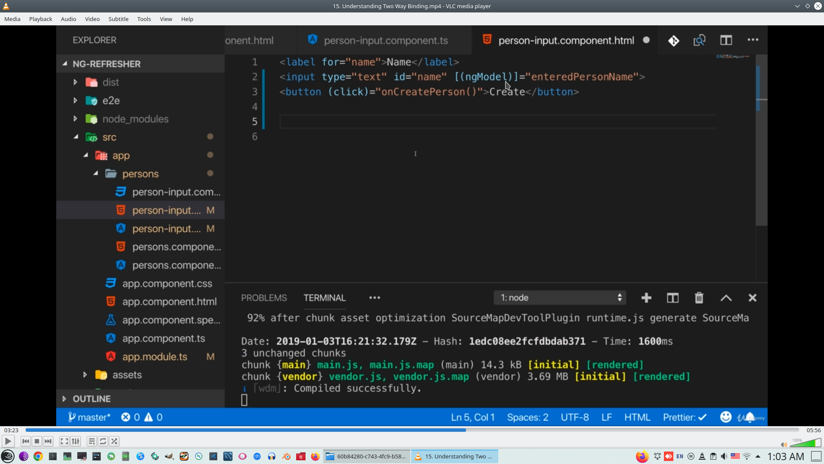Collapse the src folder
The height and width of the screenshot is (464, 824).
pos(76,137)
